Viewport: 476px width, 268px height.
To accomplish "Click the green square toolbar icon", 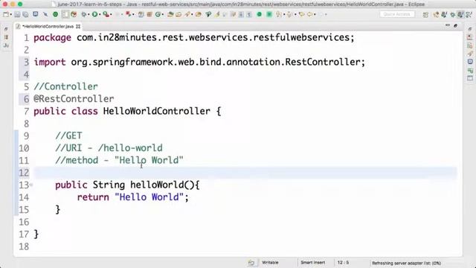I will pos(269,14).
